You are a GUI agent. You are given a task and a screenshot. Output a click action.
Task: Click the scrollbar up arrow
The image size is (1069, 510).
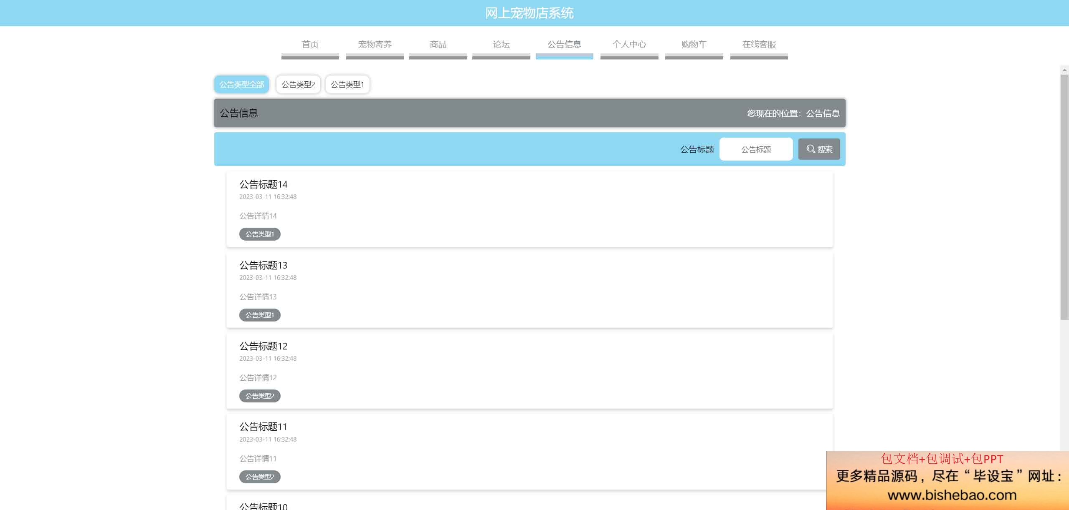pos(1064,70)
